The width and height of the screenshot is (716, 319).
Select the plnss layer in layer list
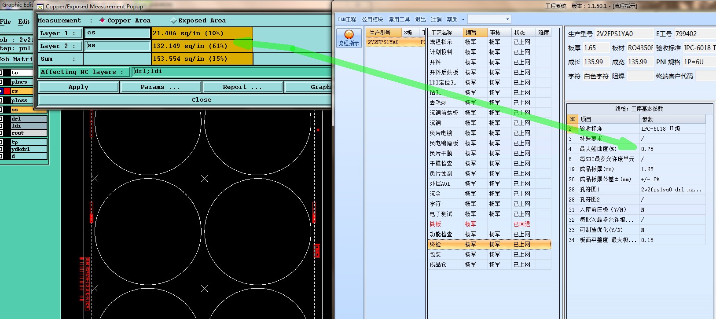click(22, 100)
